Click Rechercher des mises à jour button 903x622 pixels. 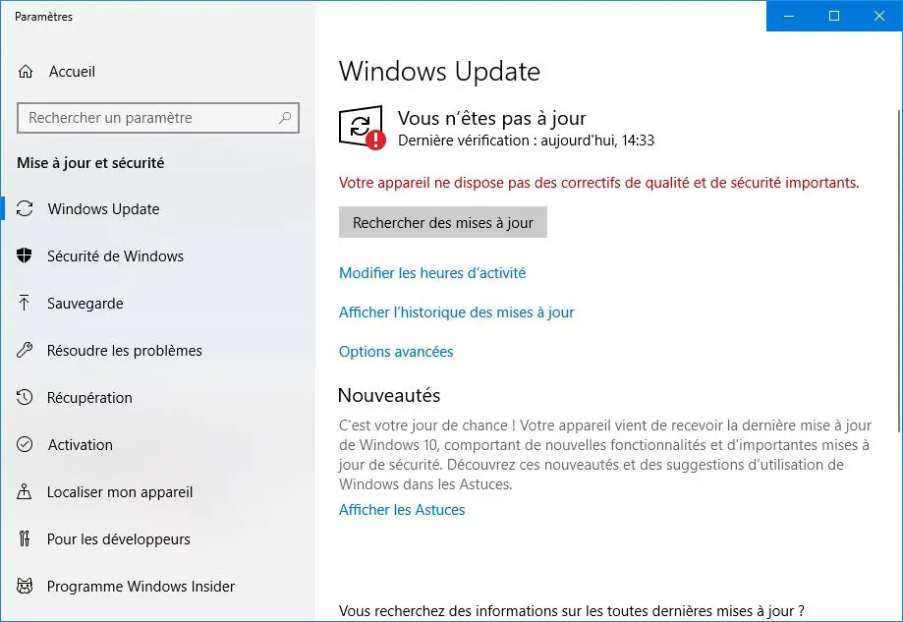coord(443,222)
